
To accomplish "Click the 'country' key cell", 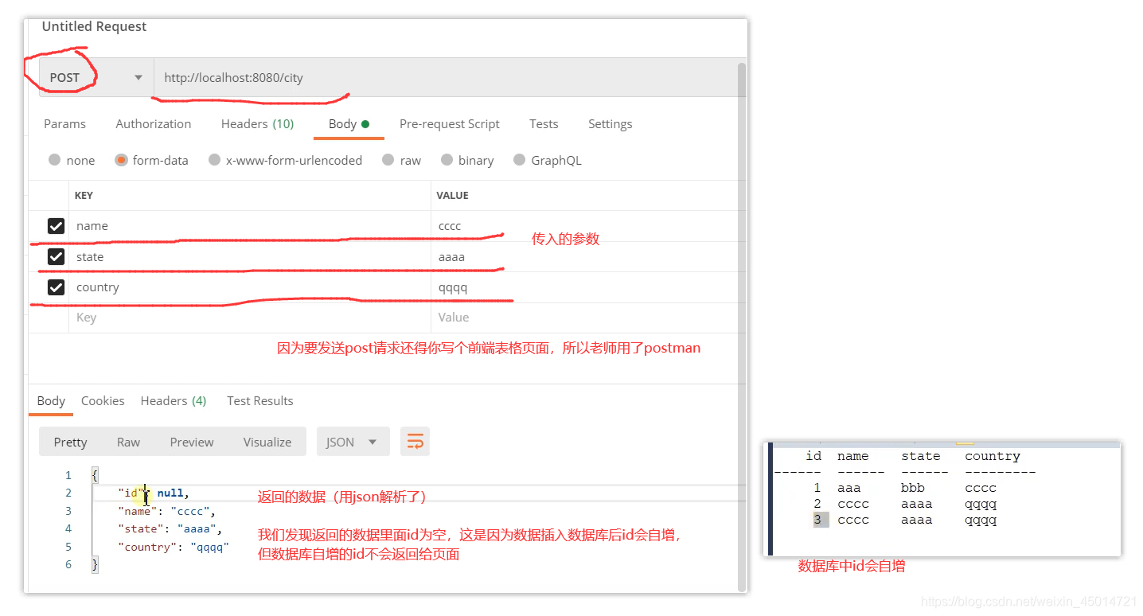I will 250,287.
